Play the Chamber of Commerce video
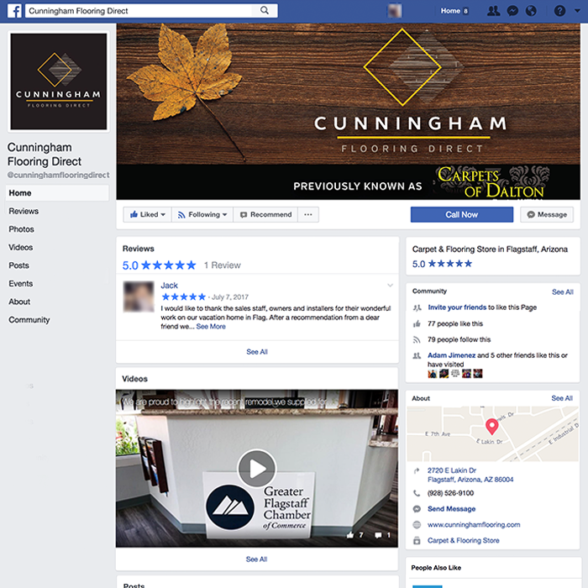Screen dimensions: 588x588 tap(257, 469)
